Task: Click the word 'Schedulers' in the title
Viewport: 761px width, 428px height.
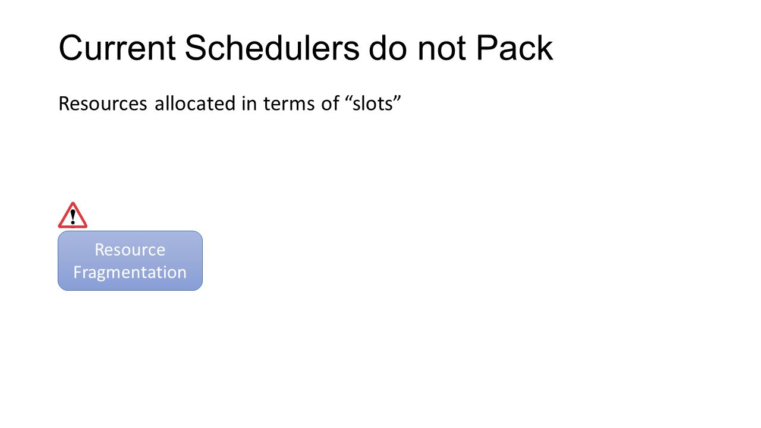Action: (x=272, y=48)
